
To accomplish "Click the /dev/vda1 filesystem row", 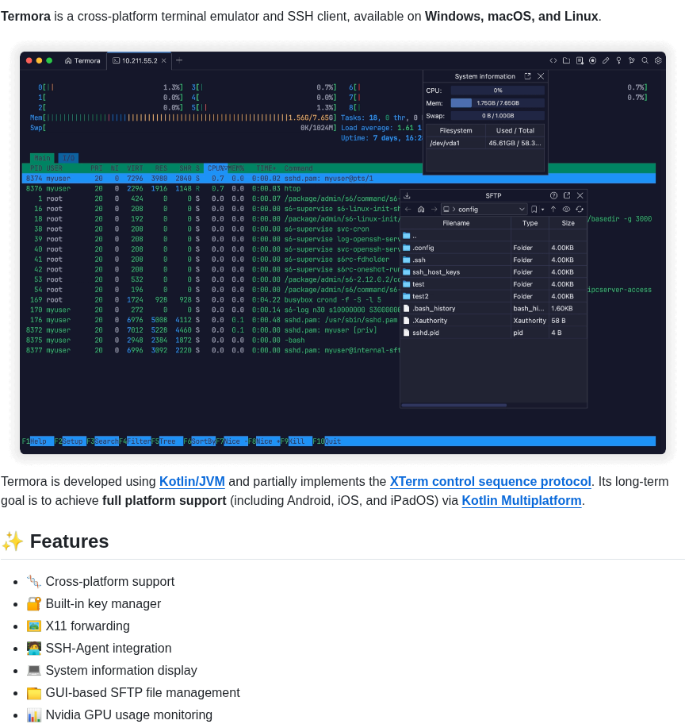I will point(484,143).
